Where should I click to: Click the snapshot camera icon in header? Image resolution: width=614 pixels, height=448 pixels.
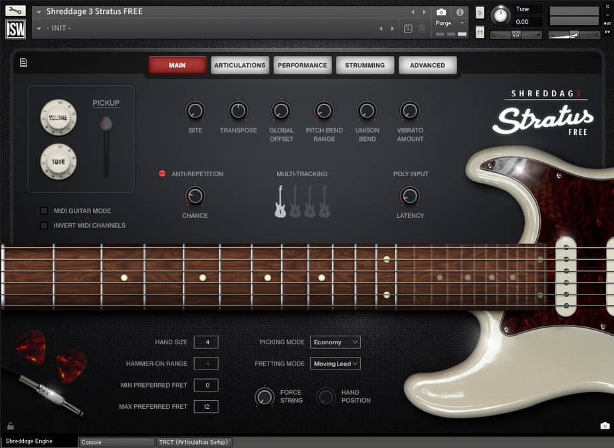click(441, 12)
